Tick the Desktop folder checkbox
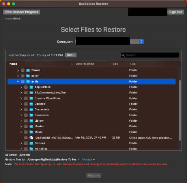The image size is (187, 183). [26, 104]
